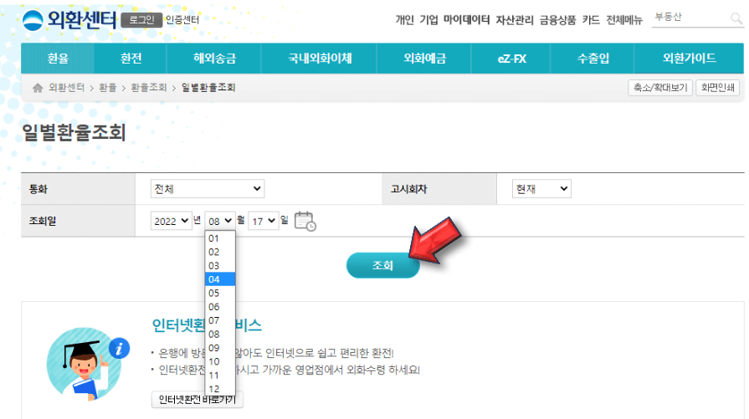Select the 해외송금 navigation tab

pos(214,59)
